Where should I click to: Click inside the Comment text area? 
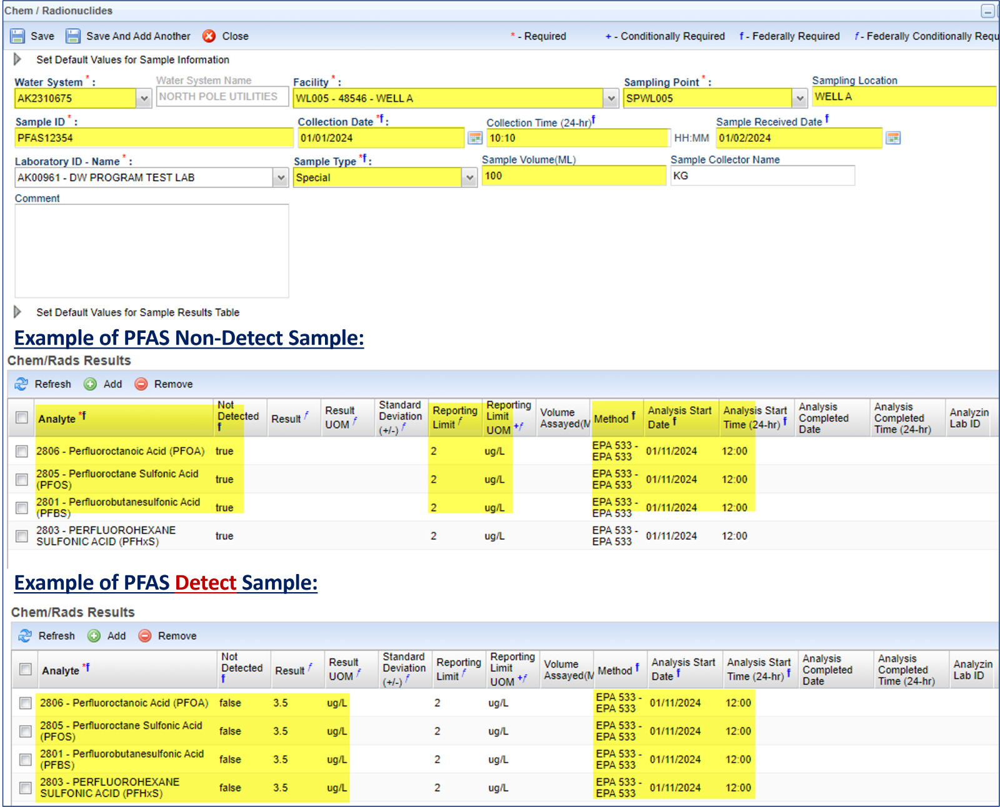click(x=151, y=250)
